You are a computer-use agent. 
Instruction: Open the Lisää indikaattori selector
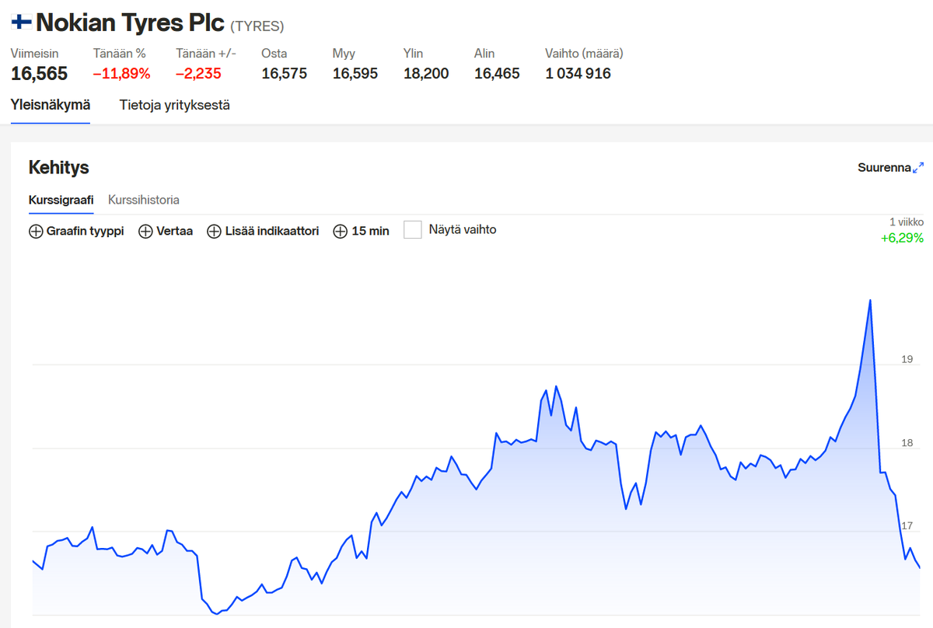[263, 231]
